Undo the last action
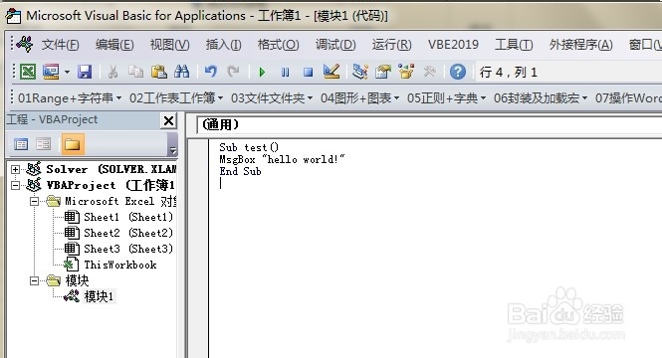Screen dimensions: 662x358 pos(210,72)
